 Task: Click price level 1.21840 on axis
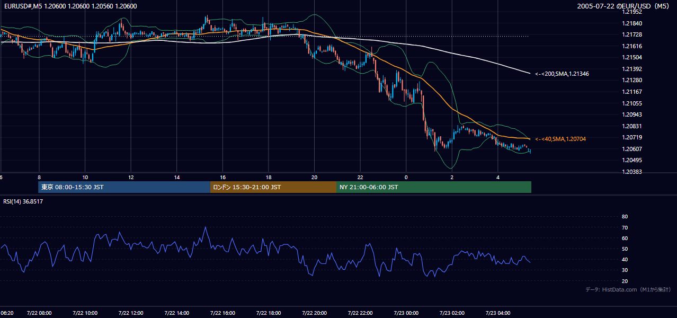631,23
